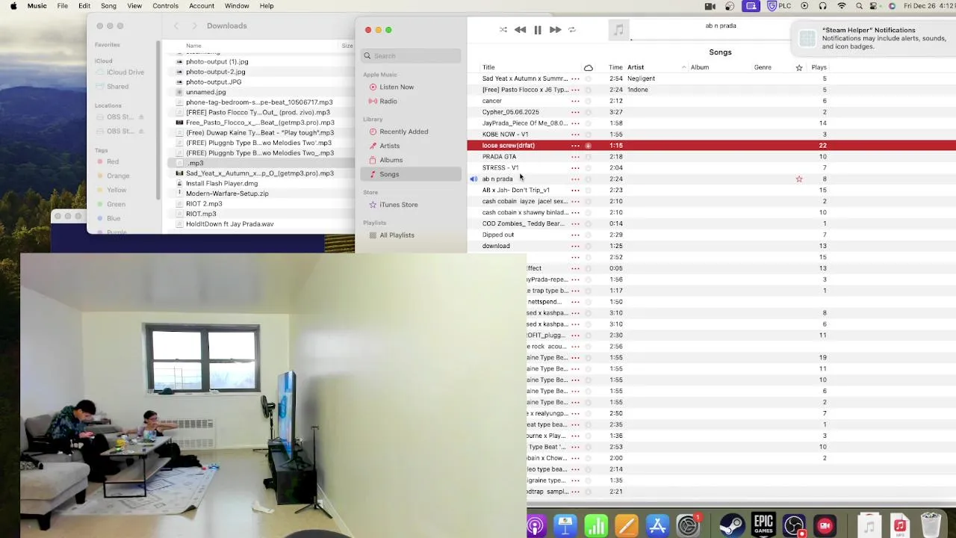Click the favorite star column header
The height and width of the screenshot is (538, 956).
(799, 67)
